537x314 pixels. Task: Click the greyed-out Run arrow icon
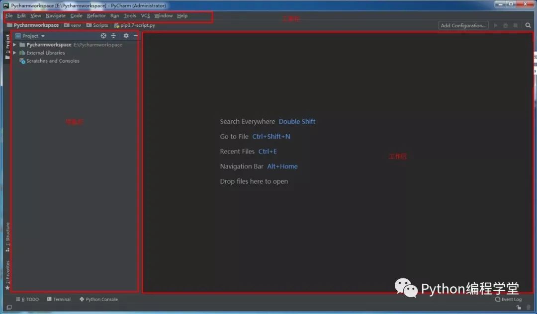(x=495, y=25)
